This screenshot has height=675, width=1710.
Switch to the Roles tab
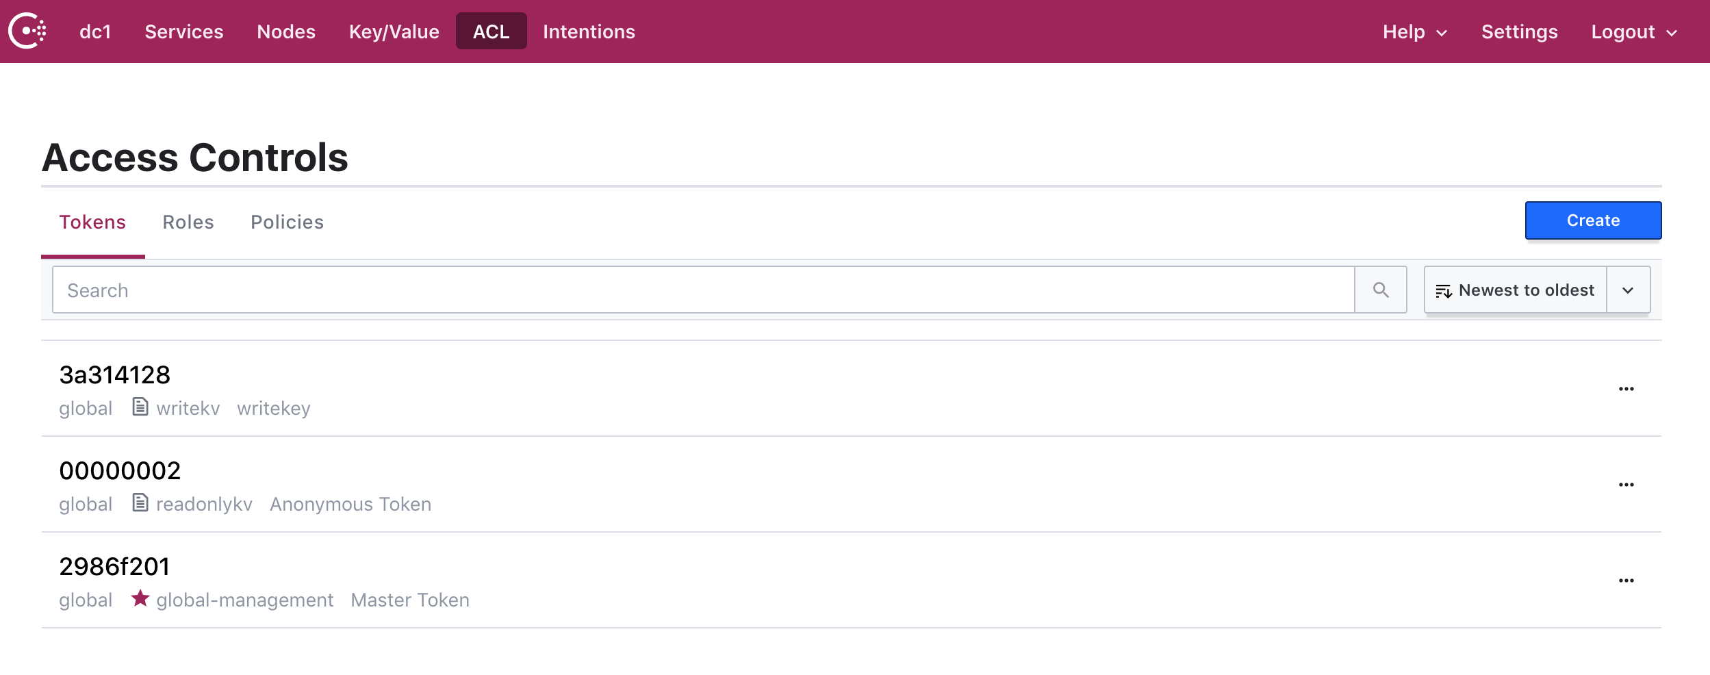coord(188,222)
